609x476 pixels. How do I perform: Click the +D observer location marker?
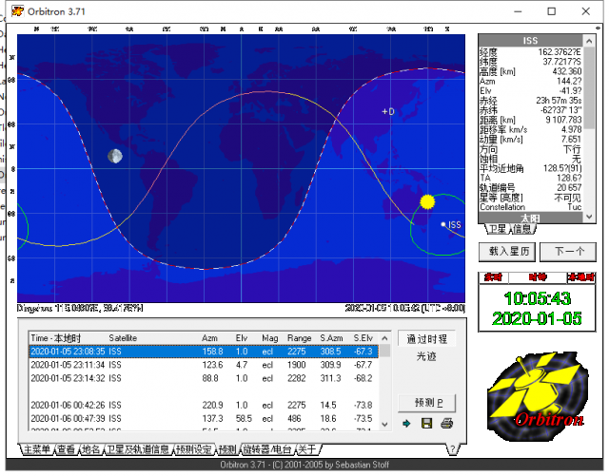(388, 112)
